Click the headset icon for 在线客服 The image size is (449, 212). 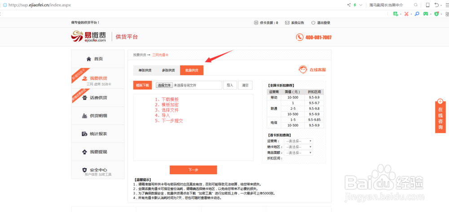[303, 69]
